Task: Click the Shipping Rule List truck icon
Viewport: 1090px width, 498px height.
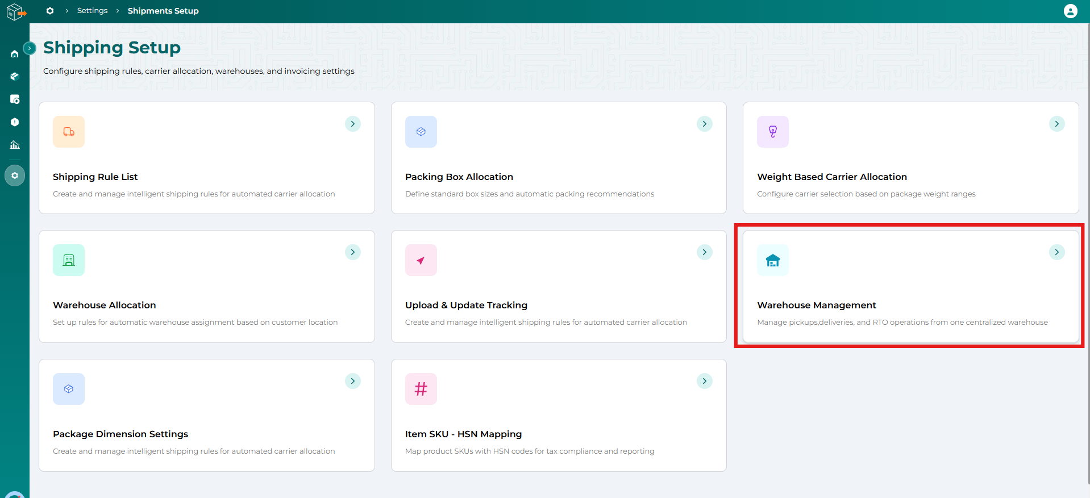Action: (x=69, y=132)
